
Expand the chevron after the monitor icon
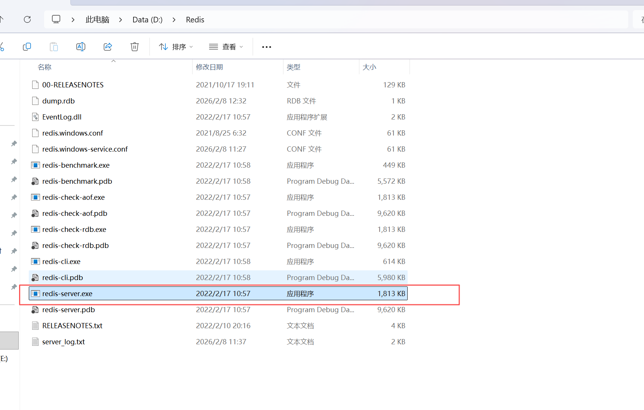pyautogui.click(x=73, y=20)
